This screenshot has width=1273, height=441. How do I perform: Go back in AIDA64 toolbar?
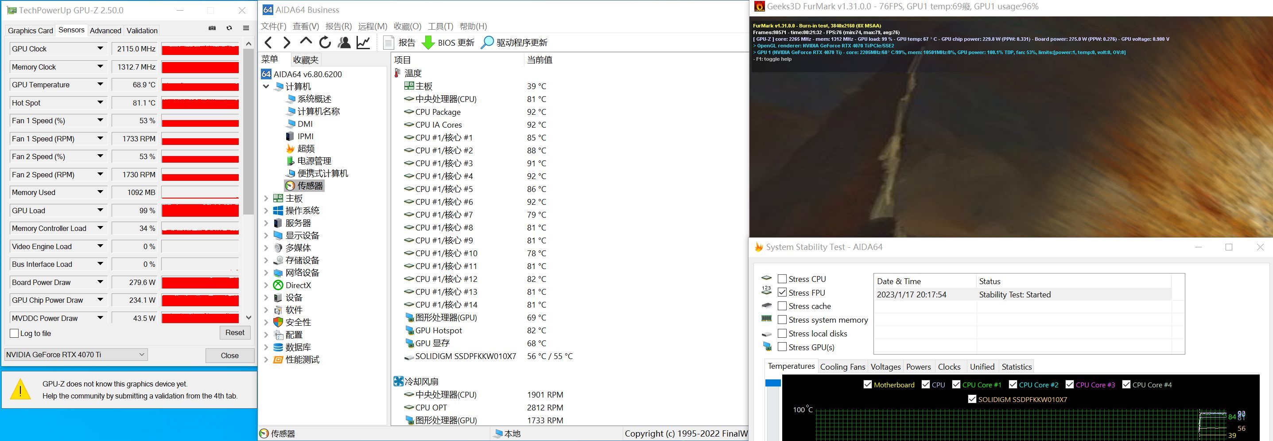[x=268, y=43]
